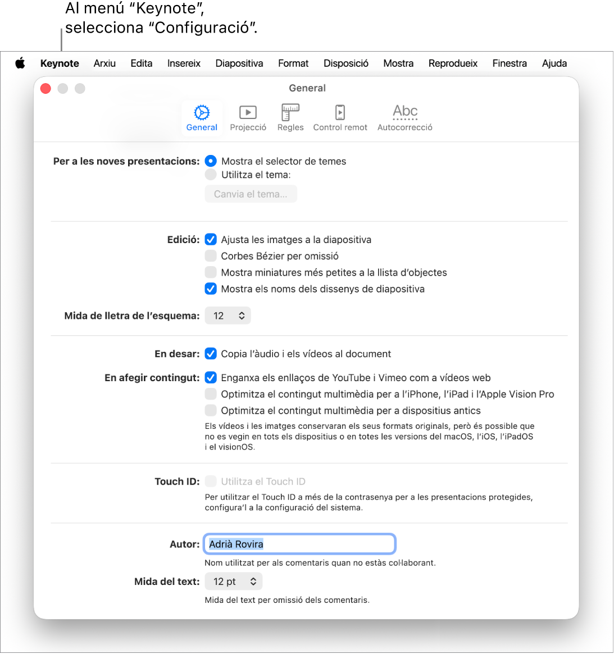
Task: Enable smaller thumbnails in object list
Action: coord(211,272)
